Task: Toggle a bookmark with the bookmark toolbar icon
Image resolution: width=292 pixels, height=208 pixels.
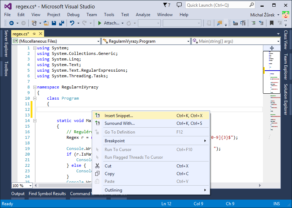Action: [x=271, y=23]
